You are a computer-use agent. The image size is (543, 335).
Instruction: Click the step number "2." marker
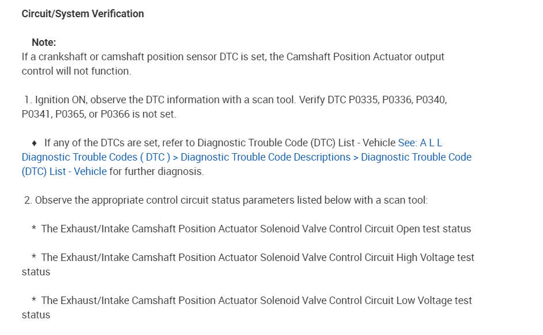pyautogui.click(x=28, y=200)
